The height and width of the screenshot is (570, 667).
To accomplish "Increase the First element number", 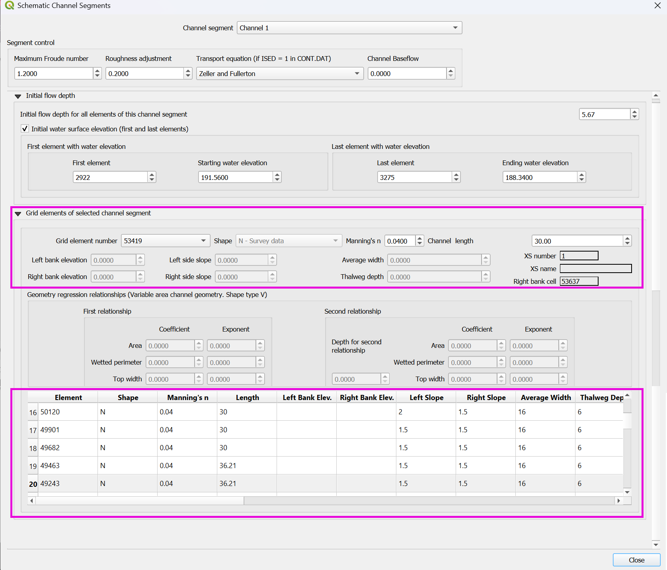I will pyautogui.click(x=152, y=175).
